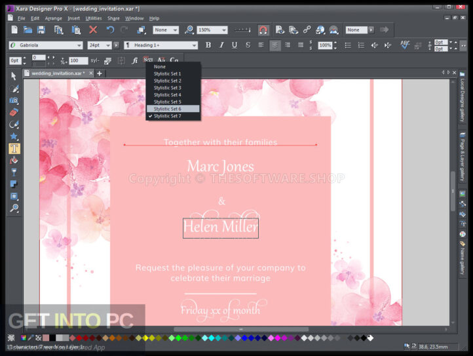Click arrow next to font size
This screenshot has height=356, width=473.
point(117,45)
